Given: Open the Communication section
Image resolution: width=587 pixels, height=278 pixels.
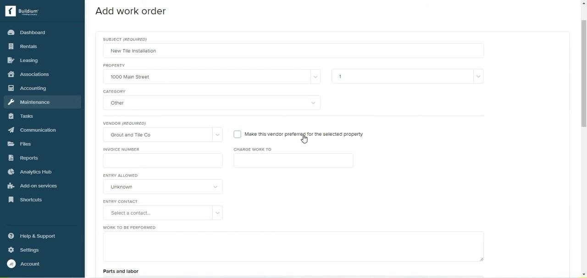Looking at the screenshot, I should [x=42, y=130].
